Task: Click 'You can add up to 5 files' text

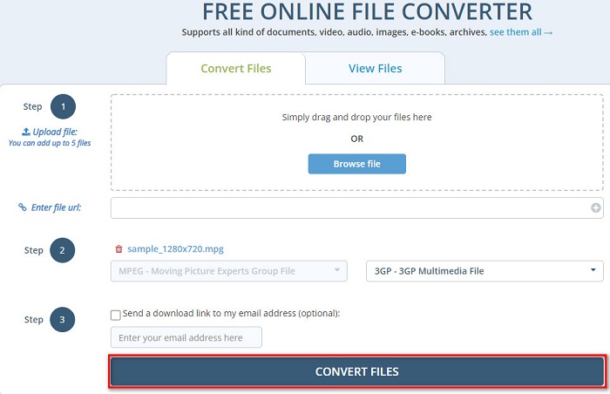Action: click(x=50, y=143)
